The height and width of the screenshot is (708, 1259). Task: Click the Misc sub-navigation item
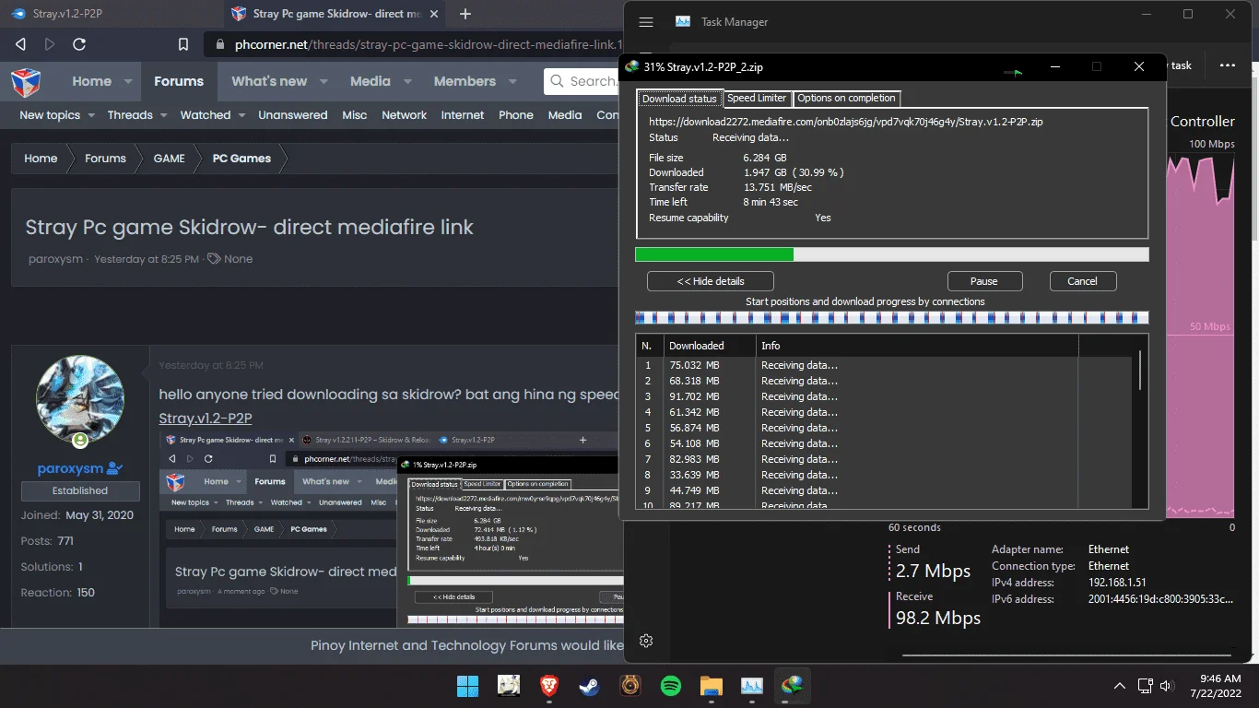tap(355, 115)
